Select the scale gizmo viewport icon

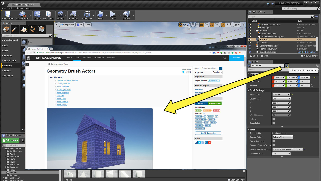pos(189,25)
